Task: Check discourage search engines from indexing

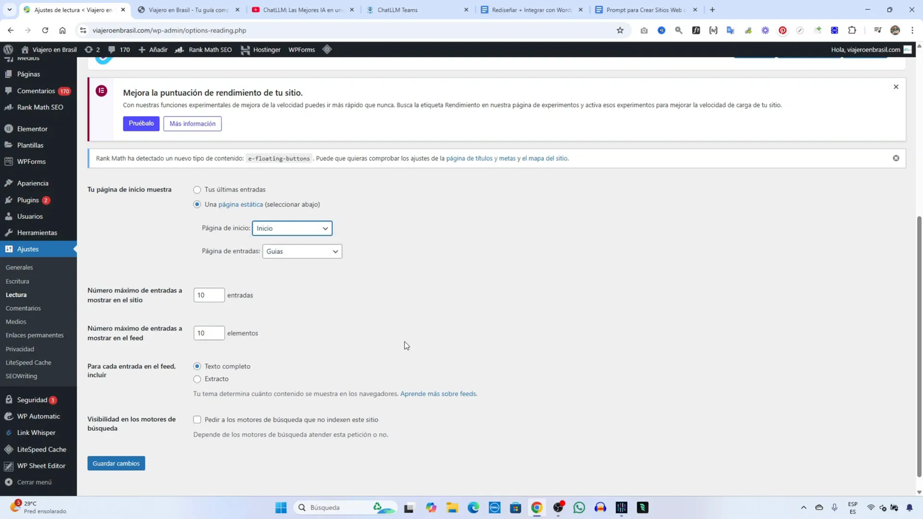Action: 197,419
